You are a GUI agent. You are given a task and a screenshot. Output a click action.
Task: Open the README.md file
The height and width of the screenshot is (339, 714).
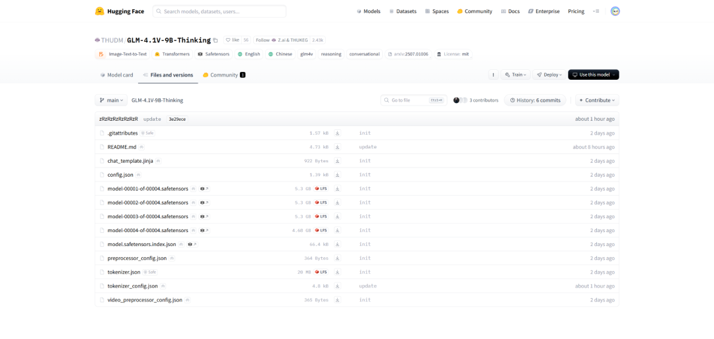click(x=122, y=147)
